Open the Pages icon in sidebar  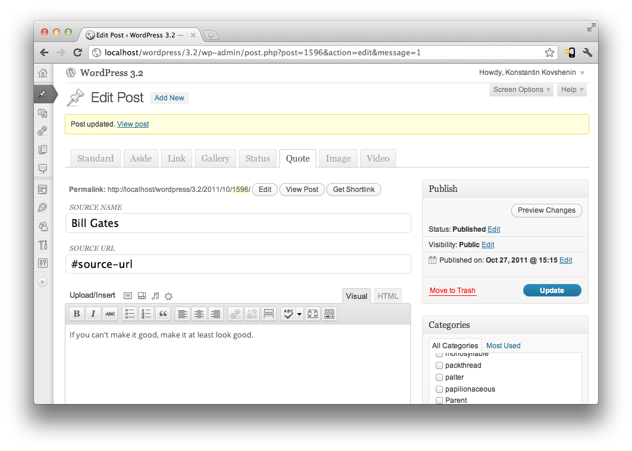(43, 149)
